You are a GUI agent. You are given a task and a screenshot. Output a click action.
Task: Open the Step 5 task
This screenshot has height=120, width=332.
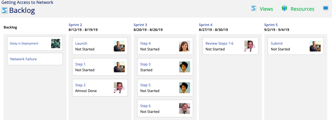(145, 85)
